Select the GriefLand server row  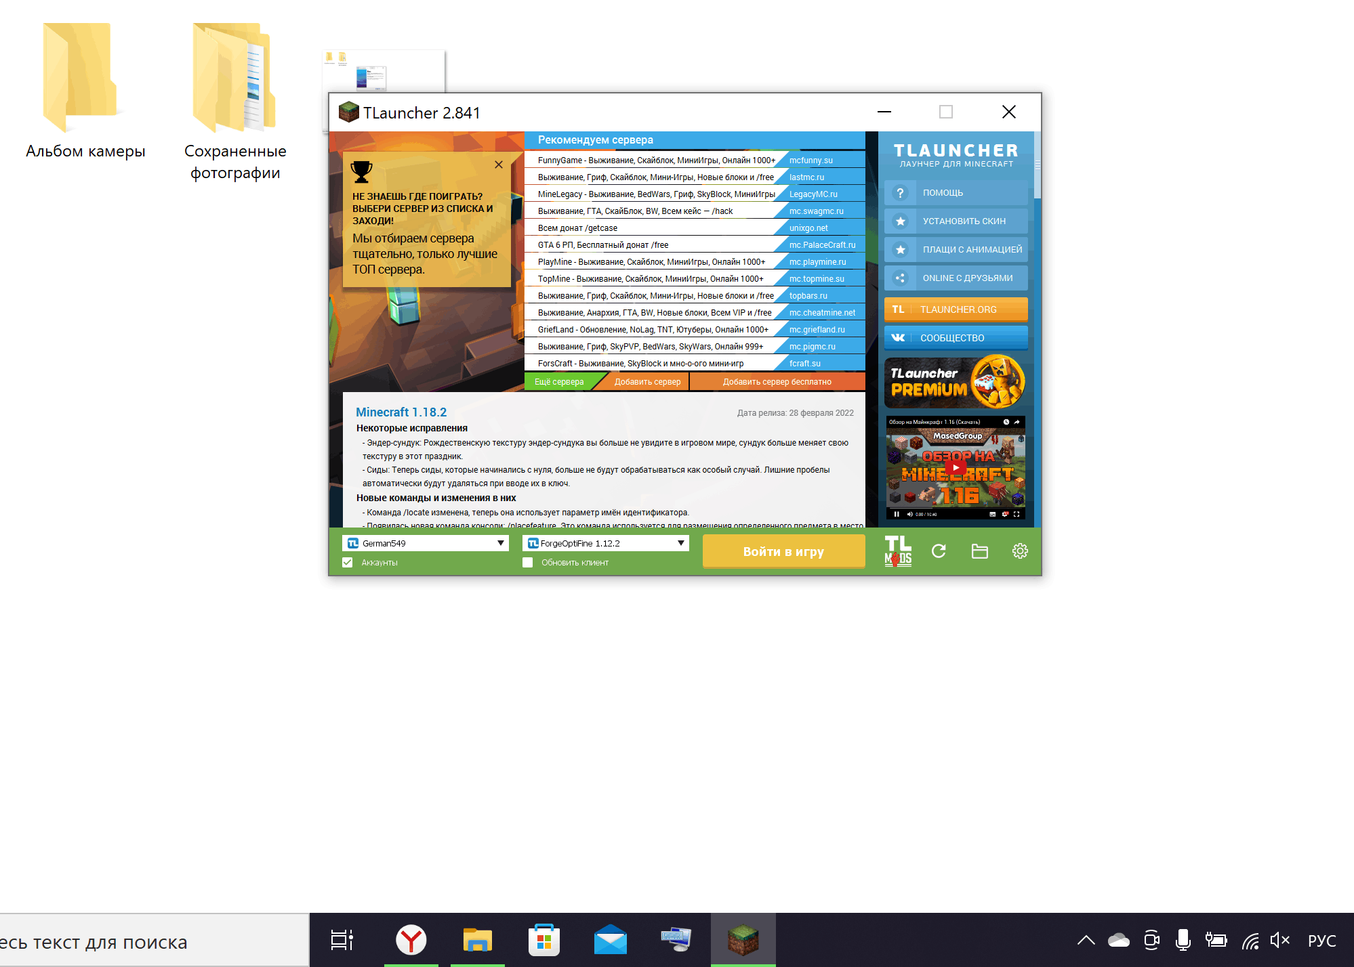[x=695, y=330]
